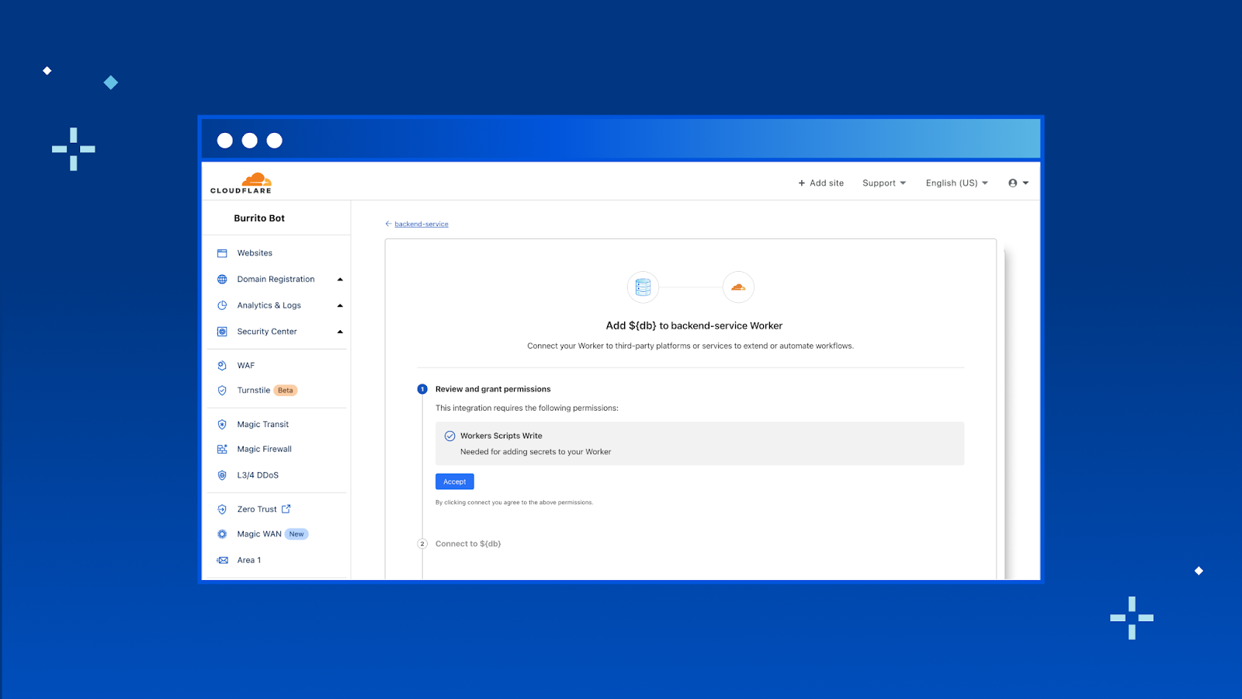
Task: Open Websites via its sidebar icon
Action: 222,253
